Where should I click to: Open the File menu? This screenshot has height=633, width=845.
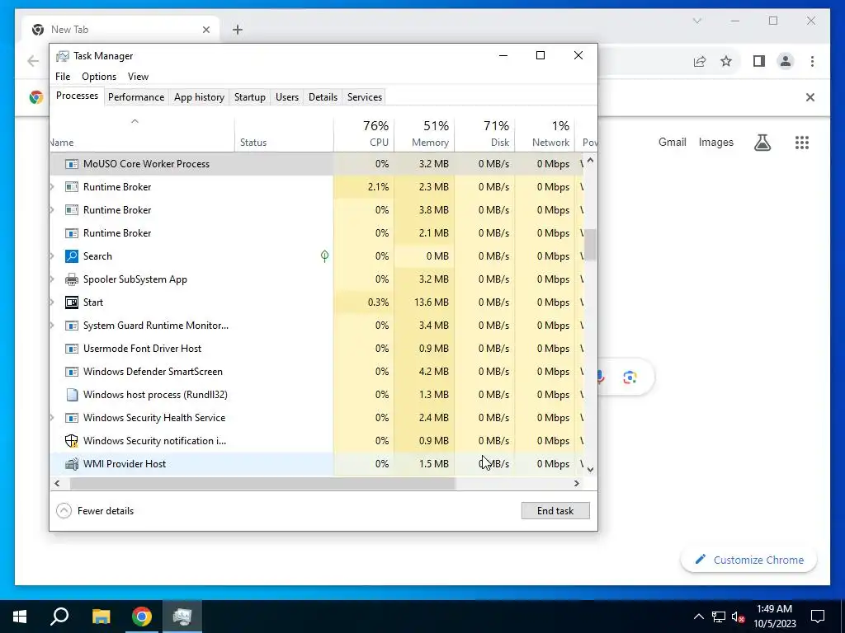pyautogui.click(x=63, y=77)
